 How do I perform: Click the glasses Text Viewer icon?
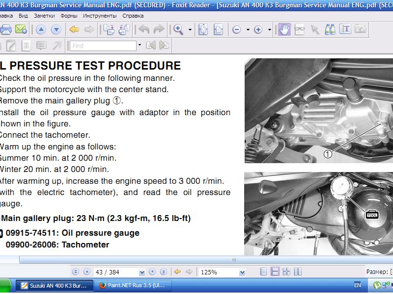[x=300, y=29]
